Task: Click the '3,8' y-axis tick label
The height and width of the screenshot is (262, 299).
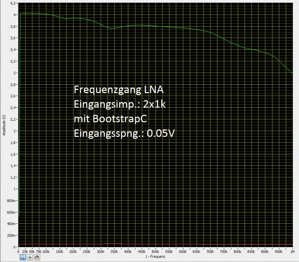Action: point(13,26)
